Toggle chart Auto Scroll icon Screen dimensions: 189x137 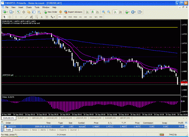[x=115, y=12]
